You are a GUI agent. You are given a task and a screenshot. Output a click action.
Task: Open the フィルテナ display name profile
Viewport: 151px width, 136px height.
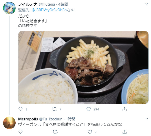28,4
